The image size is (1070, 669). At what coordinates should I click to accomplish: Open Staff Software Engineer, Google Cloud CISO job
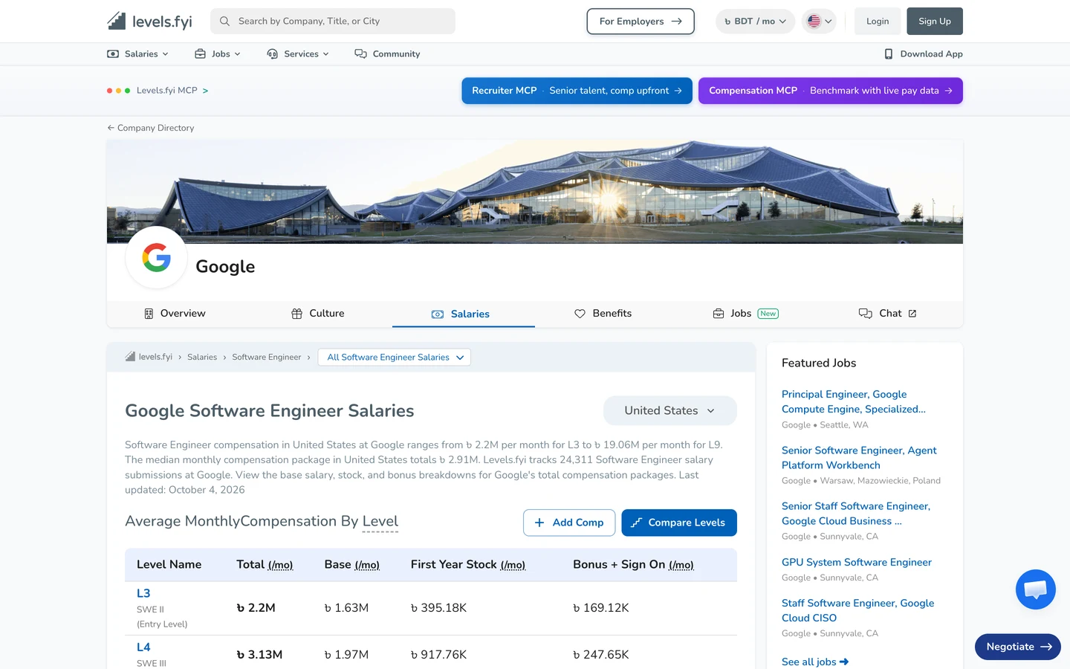(858, 610)
